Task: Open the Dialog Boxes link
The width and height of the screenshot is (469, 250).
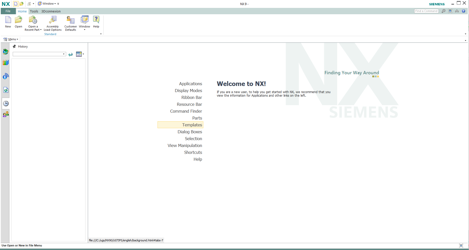Action: 190,132
